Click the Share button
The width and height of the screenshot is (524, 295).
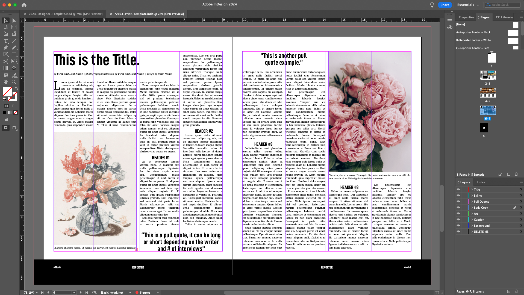pyautogui.click(x=445, y=5)
